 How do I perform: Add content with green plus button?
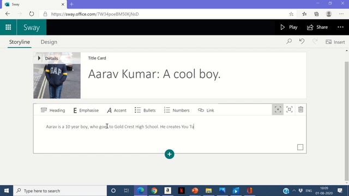[170, 154]
